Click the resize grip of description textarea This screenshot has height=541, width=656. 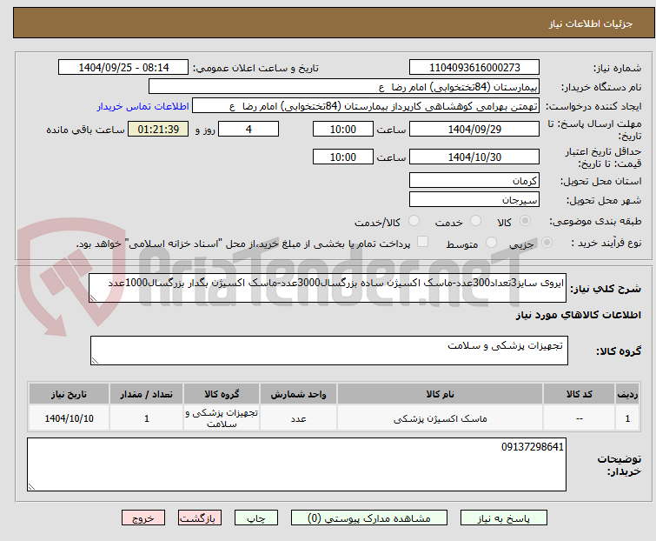click(x=93, y=297)
